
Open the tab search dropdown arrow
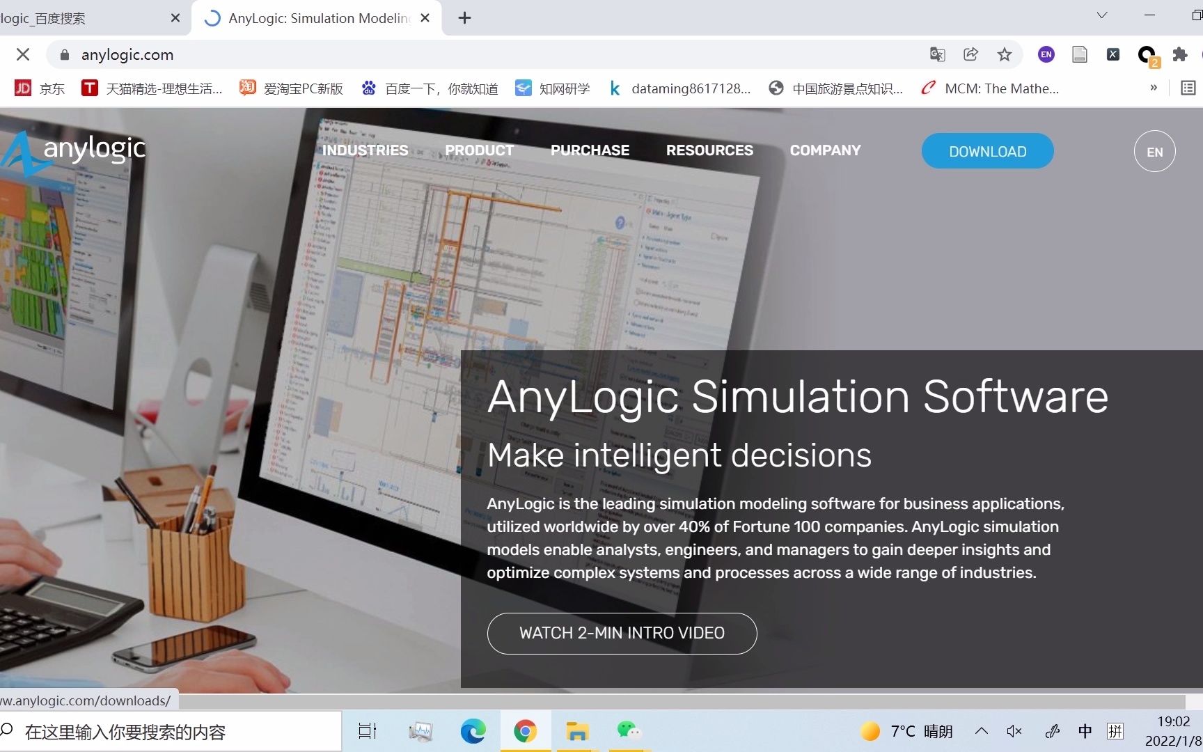(1102, 15)
